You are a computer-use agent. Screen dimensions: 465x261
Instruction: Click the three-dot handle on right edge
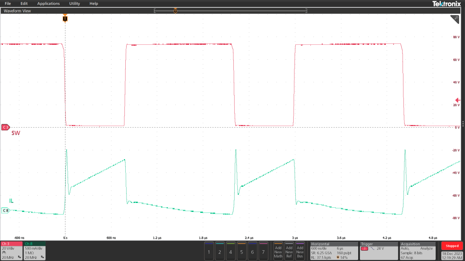(463, 124)
